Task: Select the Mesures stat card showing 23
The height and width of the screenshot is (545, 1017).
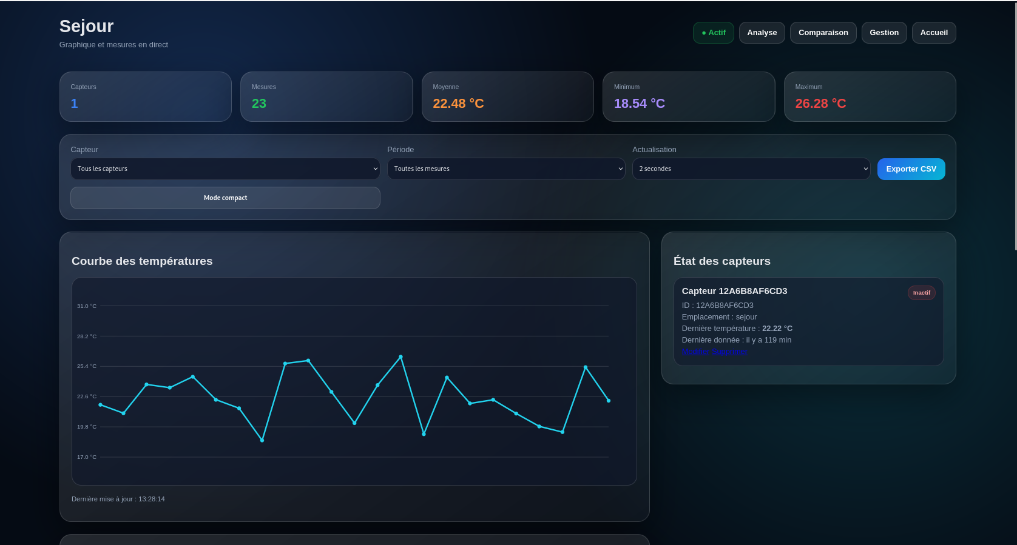Action: (x=326, y=97)
